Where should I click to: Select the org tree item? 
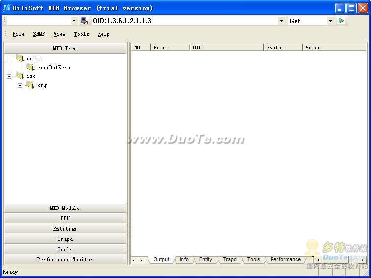point(42,85)
